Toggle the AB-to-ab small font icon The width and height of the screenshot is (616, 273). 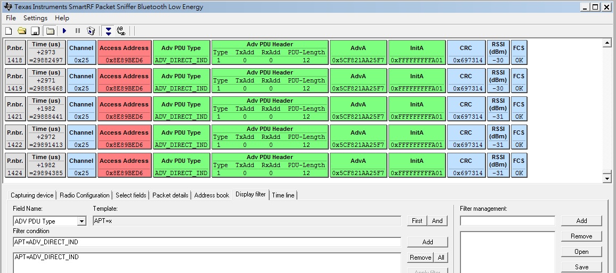pos(121,30)
